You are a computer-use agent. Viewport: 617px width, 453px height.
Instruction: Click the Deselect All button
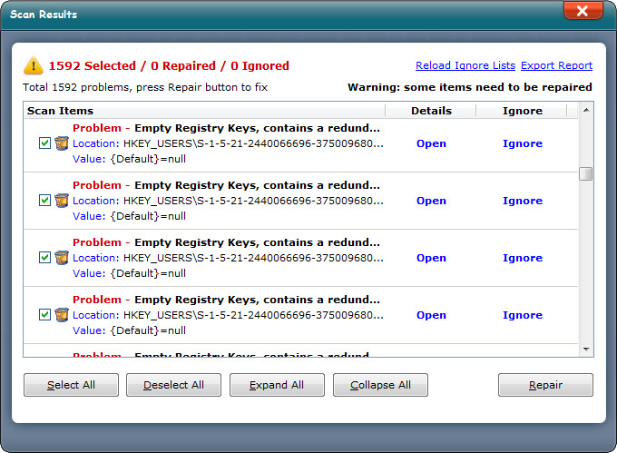pos(173,385)
